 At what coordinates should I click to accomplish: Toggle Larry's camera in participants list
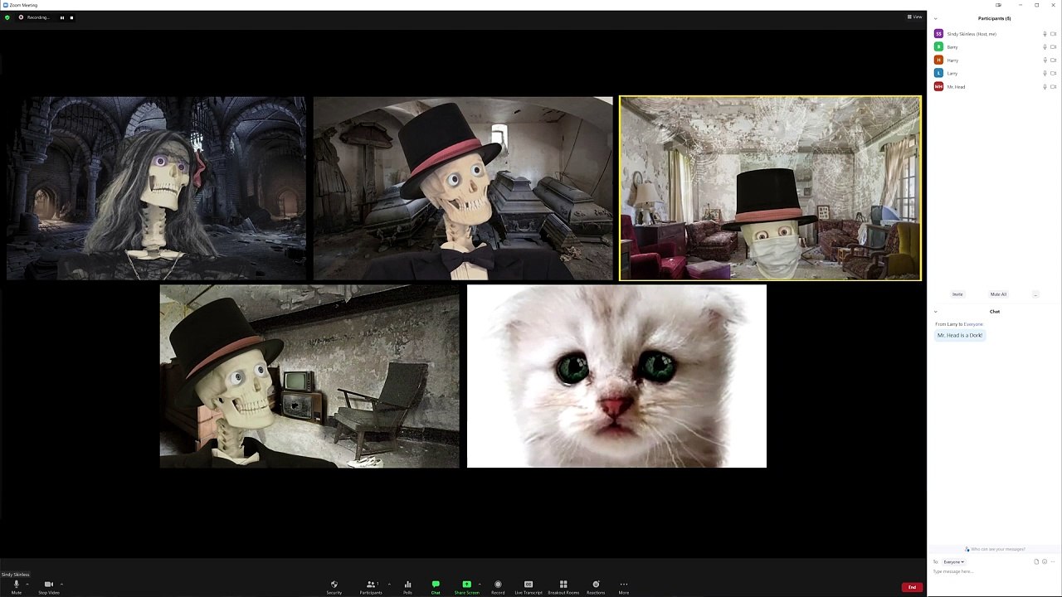click(1054, 73)
